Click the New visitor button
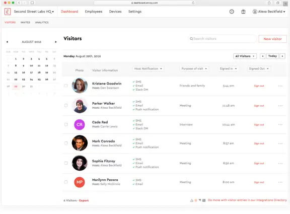Image resolution: width=290 pixels, height=214 pixels. coord(272,39)
